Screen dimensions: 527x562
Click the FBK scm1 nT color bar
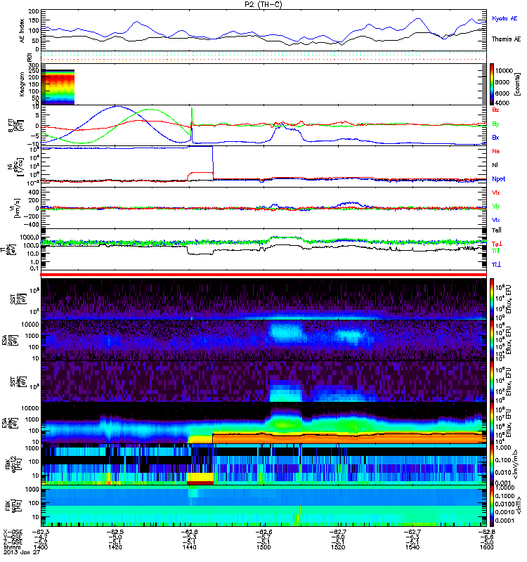(x=492, y=506)
